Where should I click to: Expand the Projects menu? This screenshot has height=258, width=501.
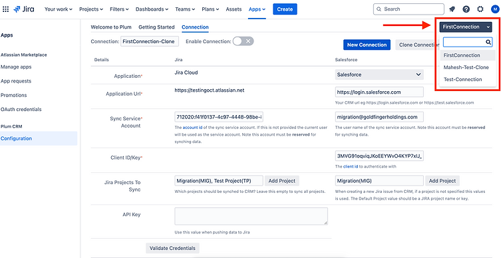[91, 9]
